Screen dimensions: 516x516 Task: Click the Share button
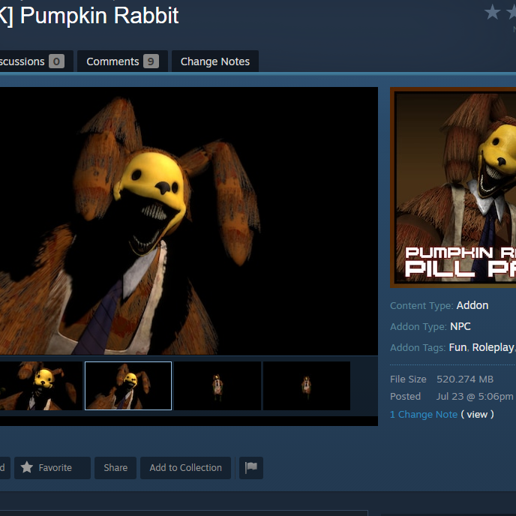click(x=115, y=468)
